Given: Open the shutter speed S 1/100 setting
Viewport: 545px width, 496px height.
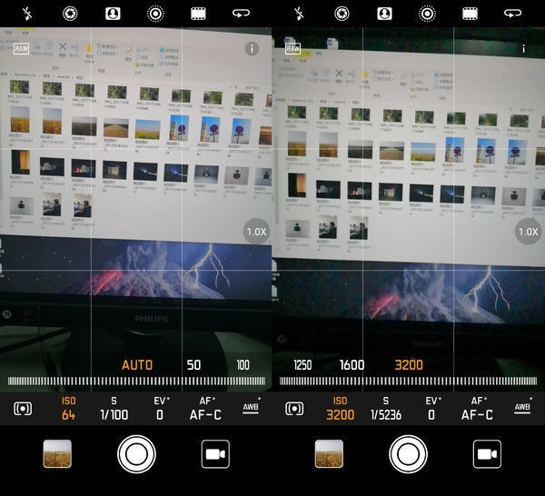Looking at the screenshot, I should (114, 409).
